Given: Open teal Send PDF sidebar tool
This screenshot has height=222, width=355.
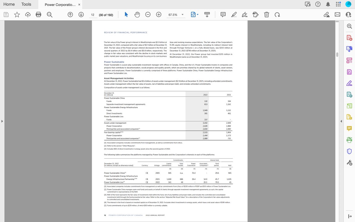Looking at the screenshot, I should point(349,94).
